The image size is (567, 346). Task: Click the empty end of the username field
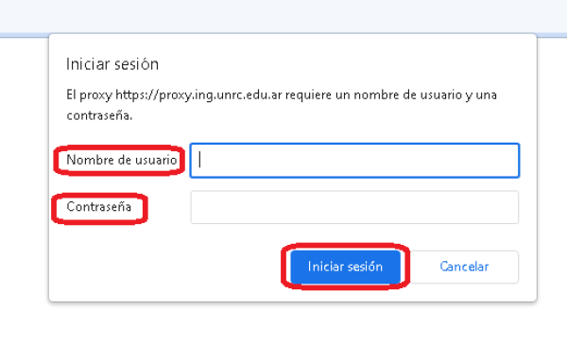tap(470, 161)
